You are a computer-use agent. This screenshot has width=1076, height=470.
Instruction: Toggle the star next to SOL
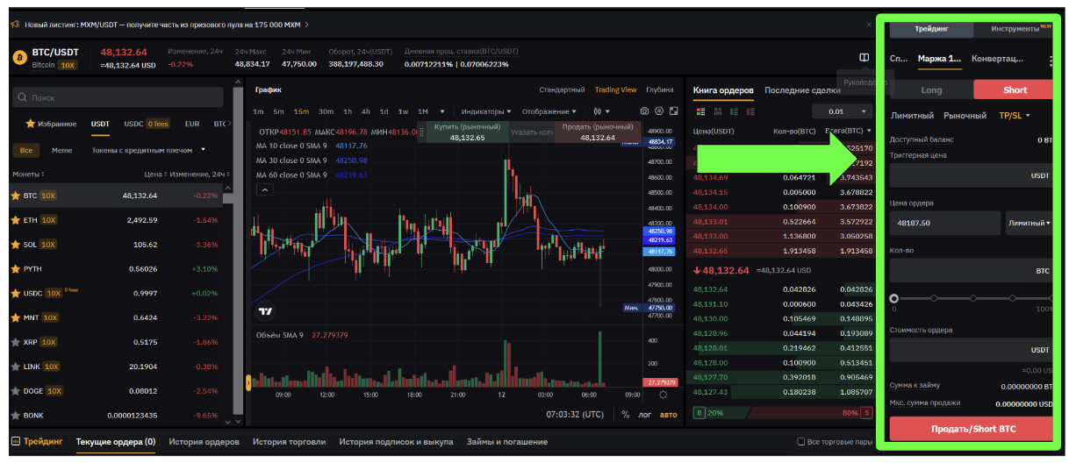(15, 245)
